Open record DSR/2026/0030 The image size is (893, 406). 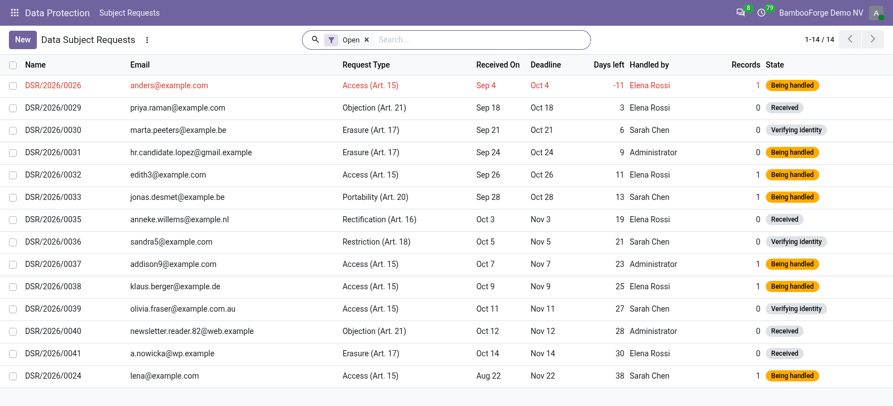coord(53,130)
